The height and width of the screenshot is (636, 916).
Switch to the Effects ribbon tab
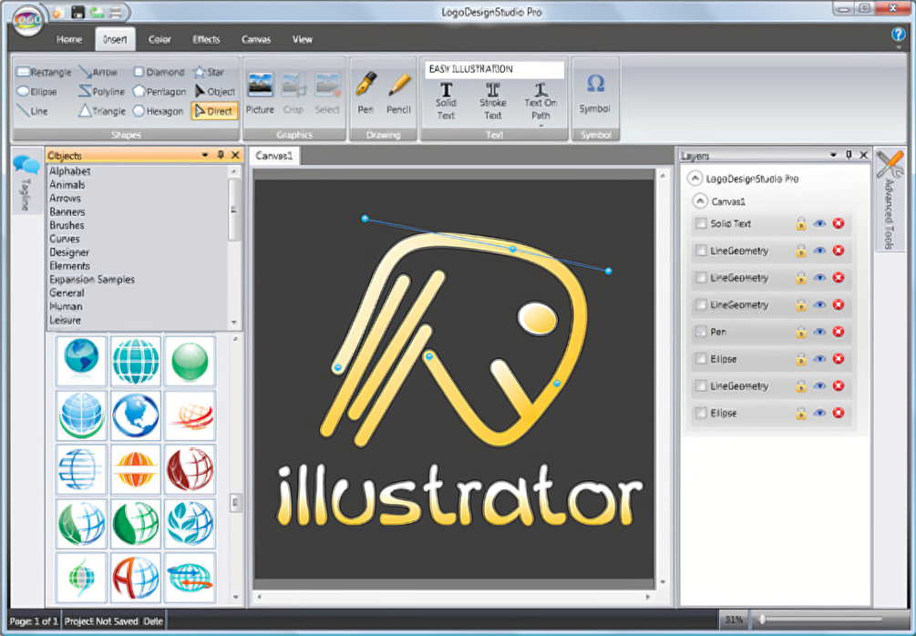[x=206, y=39]
